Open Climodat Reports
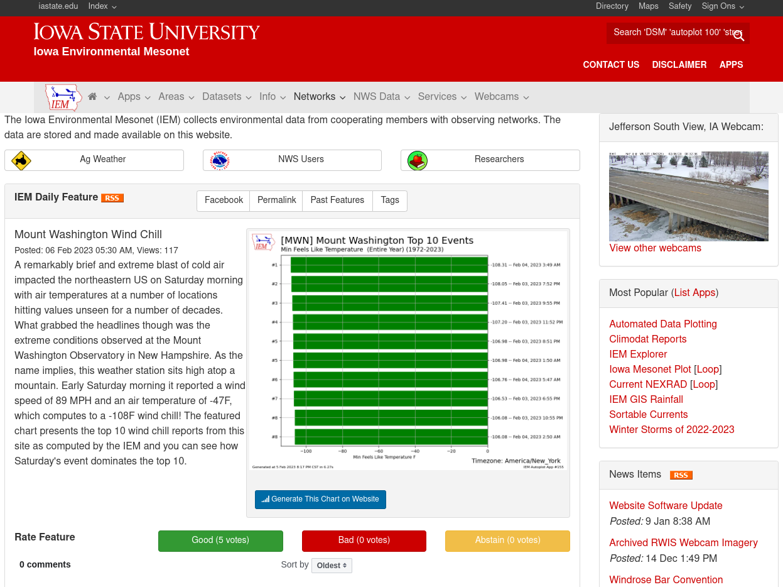 [648, 339]
